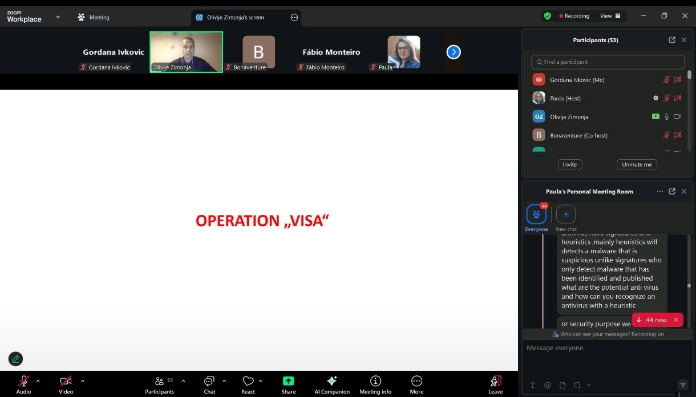
Task: Open the annotation pencil tool on shared screen
Action: [x=15, y=359]
